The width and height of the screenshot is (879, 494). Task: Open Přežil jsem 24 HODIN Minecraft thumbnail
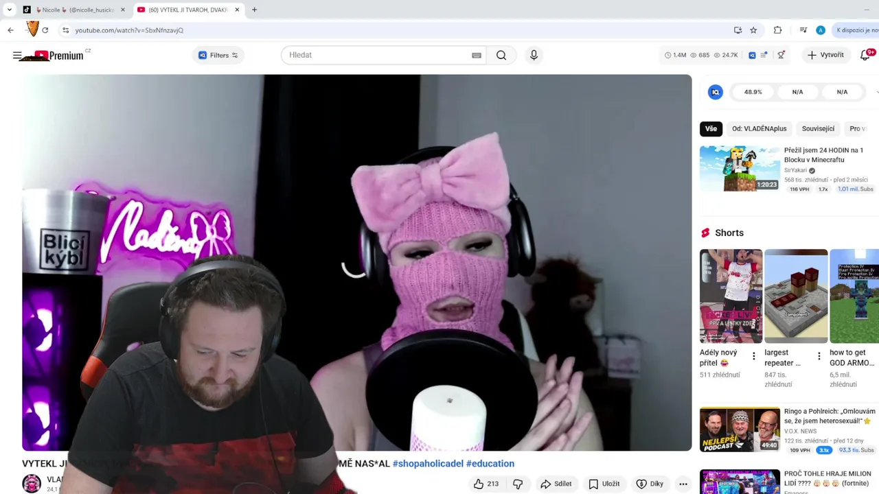click(740, 168)
